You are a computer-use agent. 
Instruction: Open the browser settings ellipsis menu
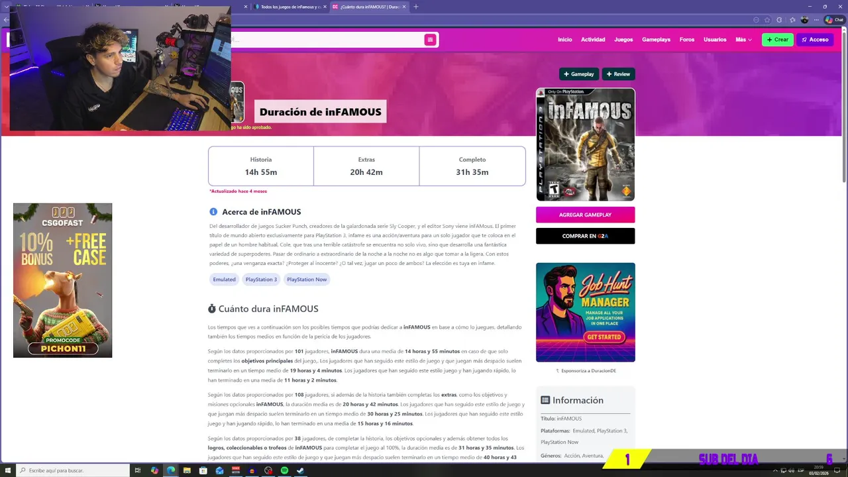(x=816, y=20)
